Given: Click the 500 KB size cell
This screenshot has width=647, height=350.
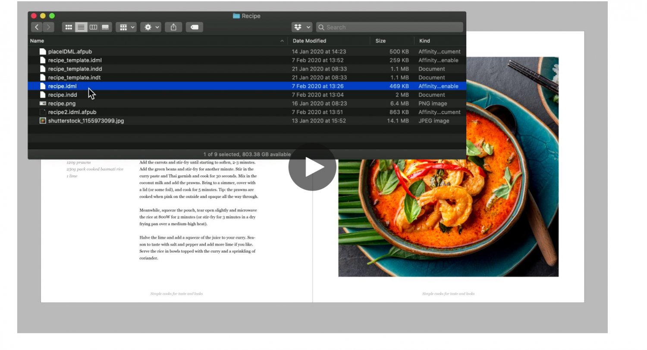Looking at the screenshot, I should pyautogui.click(x=399, y=52).
